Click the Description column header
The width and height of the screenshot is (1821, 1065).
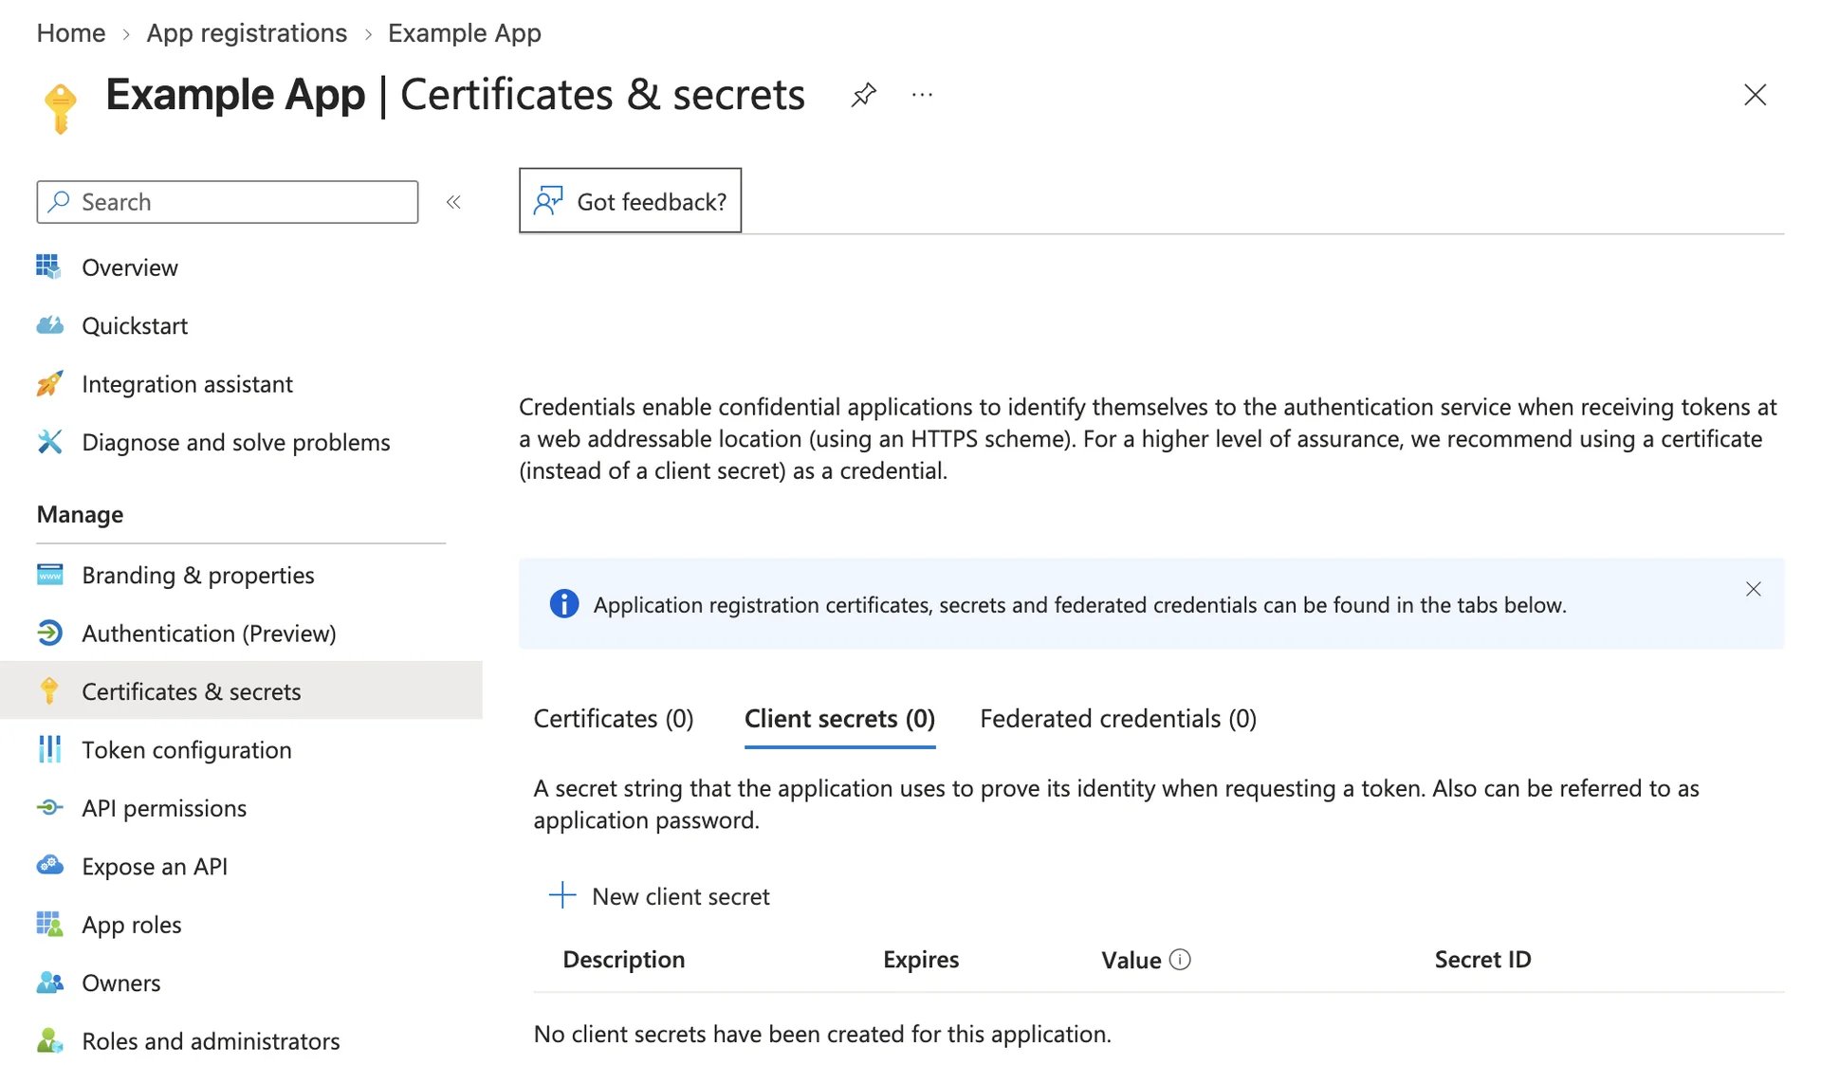pos(624,960)
